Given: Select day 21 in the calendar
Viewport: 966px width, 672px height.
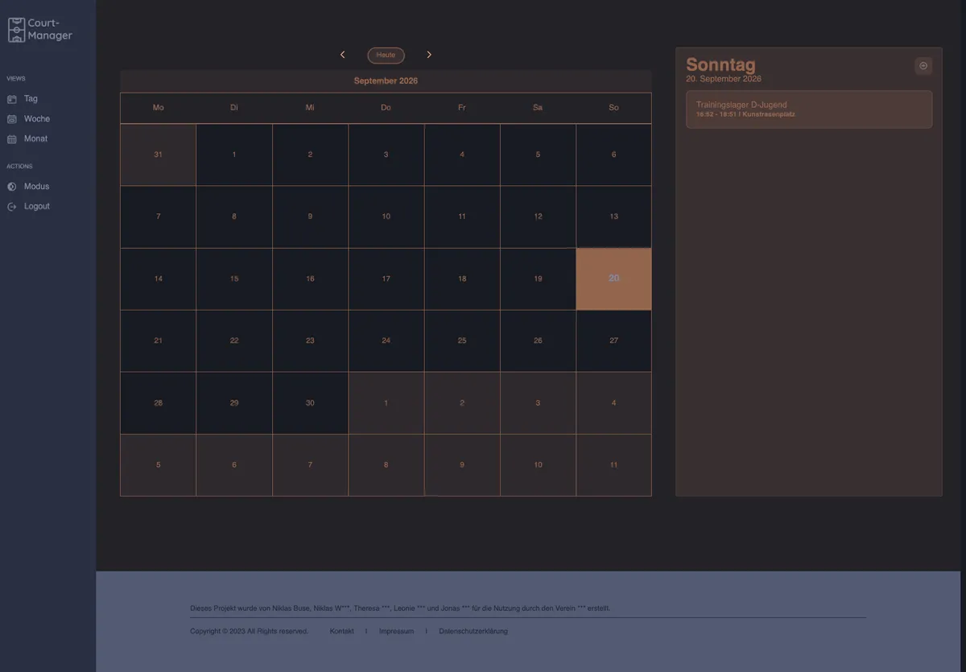Looking at the screenshot, I should point(158,340).
